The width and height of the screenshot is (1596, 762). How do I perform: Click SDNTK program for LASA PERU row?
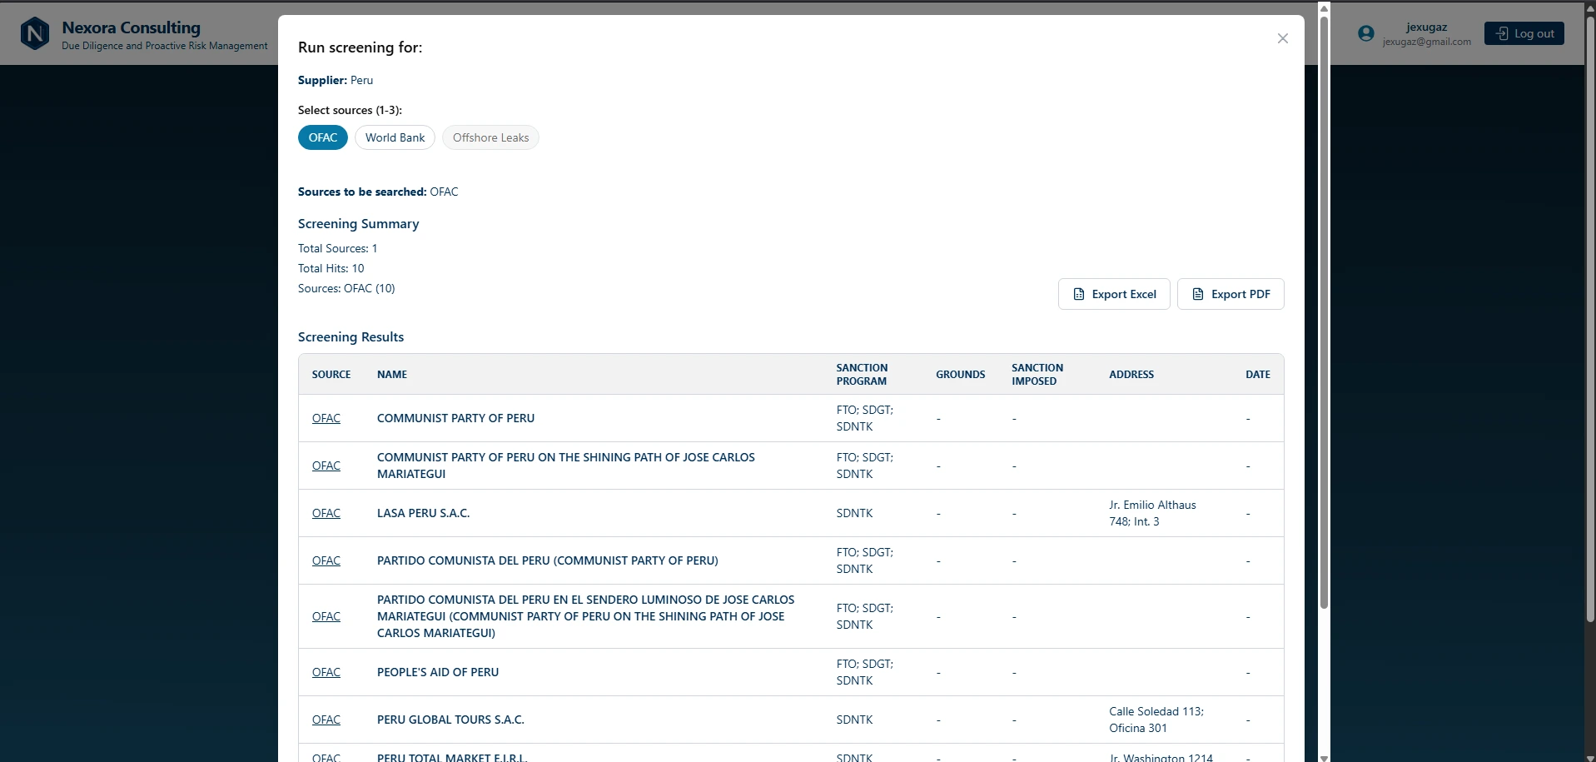click(854, 513)
